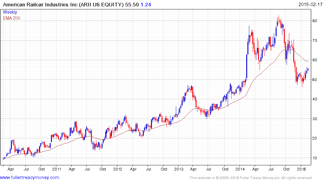Click the 2014 time axis label
Image resolution: width=326 pixels, height=182 pixels.
[x=240, y=169]
